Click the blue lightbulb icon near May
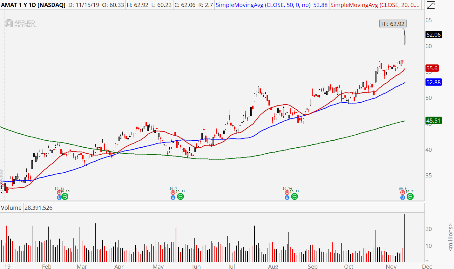454x269 pixels. (173, 197)
